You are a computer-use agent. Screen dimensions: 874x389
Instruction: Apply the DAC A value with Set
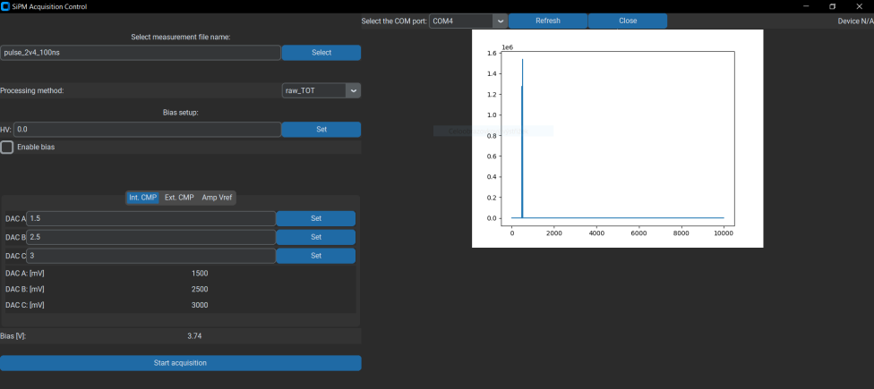pos(315,218)
